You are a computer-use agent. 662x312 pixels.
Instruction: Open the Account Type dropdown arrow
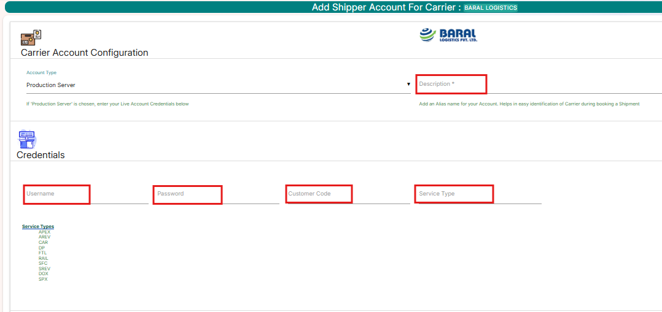pyautogui.click(x=408, y=85)
